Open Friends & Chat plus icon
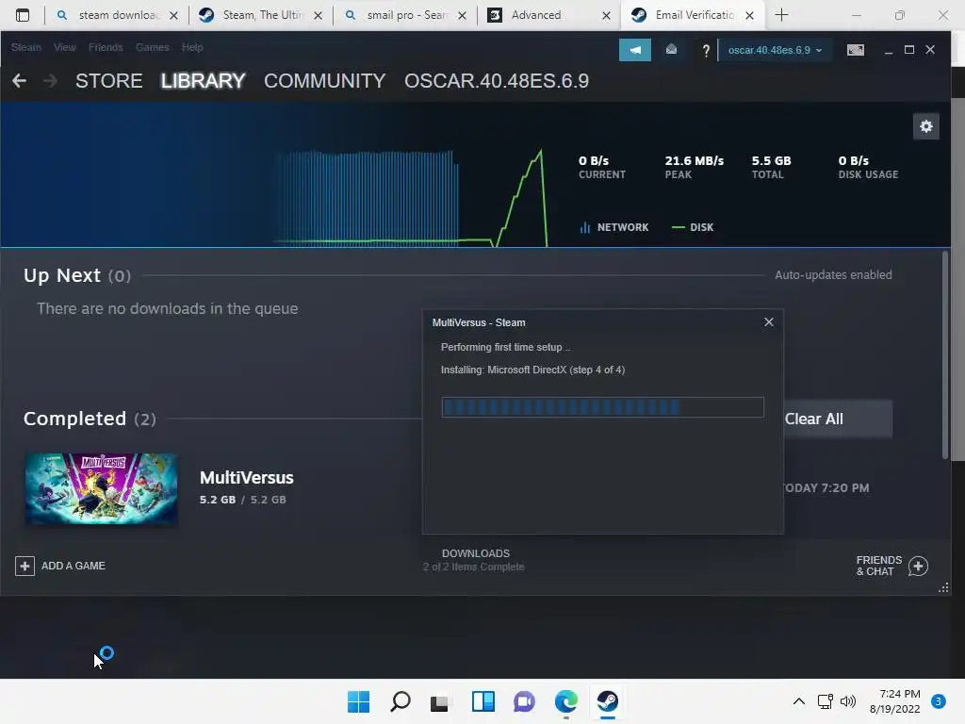Screen dimensions: 965x724 pos(918,566)
